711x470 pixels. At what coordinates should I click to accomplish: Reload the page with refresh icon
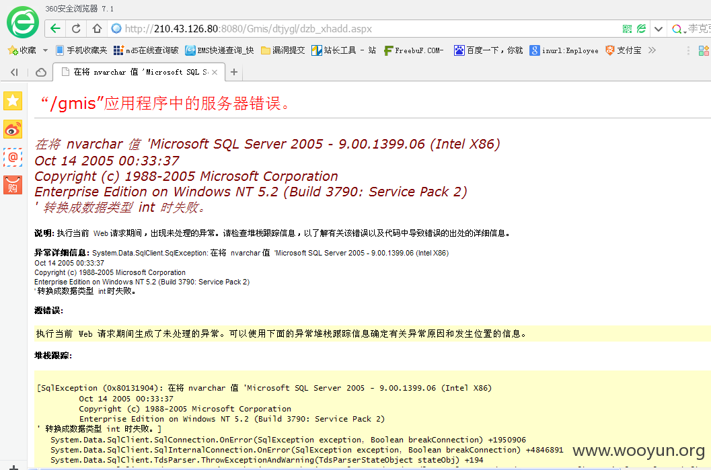[76, 28]
